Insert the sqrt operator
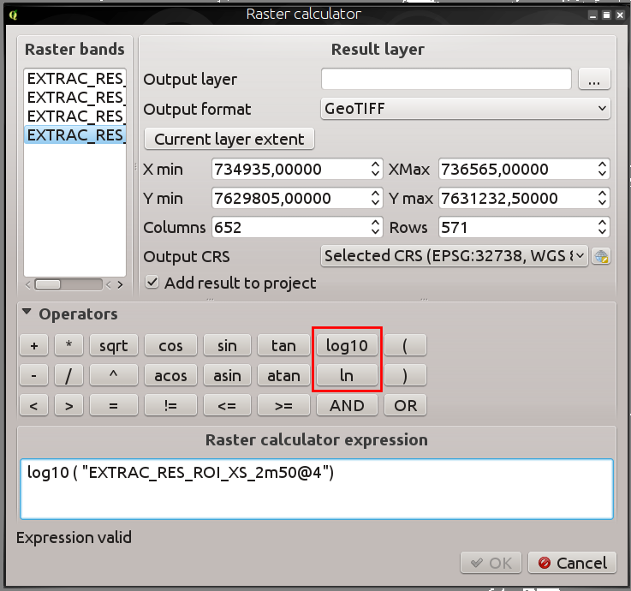Image resolution: width=631 pixels, height=591 pixels. tap(113, 346)
